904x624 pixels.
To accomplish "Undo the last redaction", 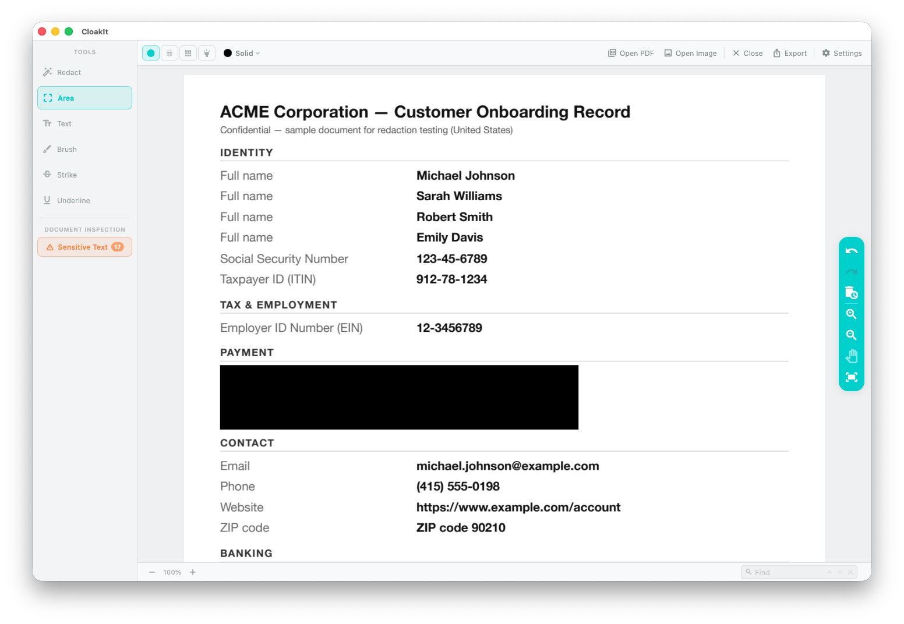I will 851,251.
